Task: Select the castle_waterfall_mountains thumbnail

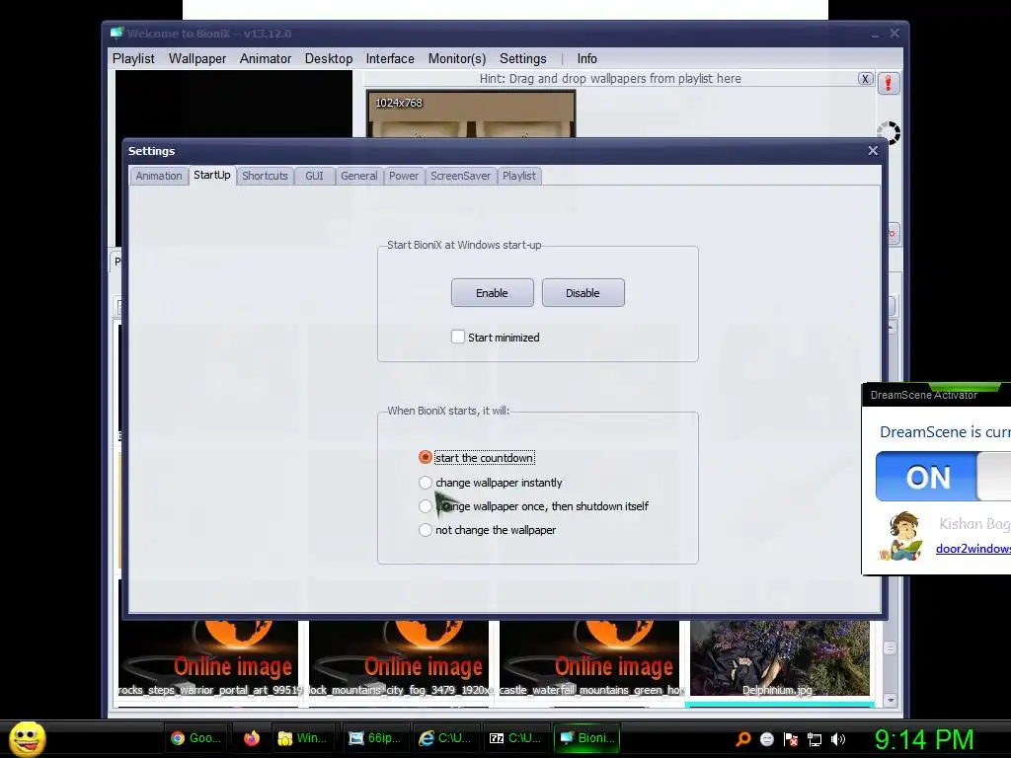Action: pyautogui.click(x=589, y=658)
